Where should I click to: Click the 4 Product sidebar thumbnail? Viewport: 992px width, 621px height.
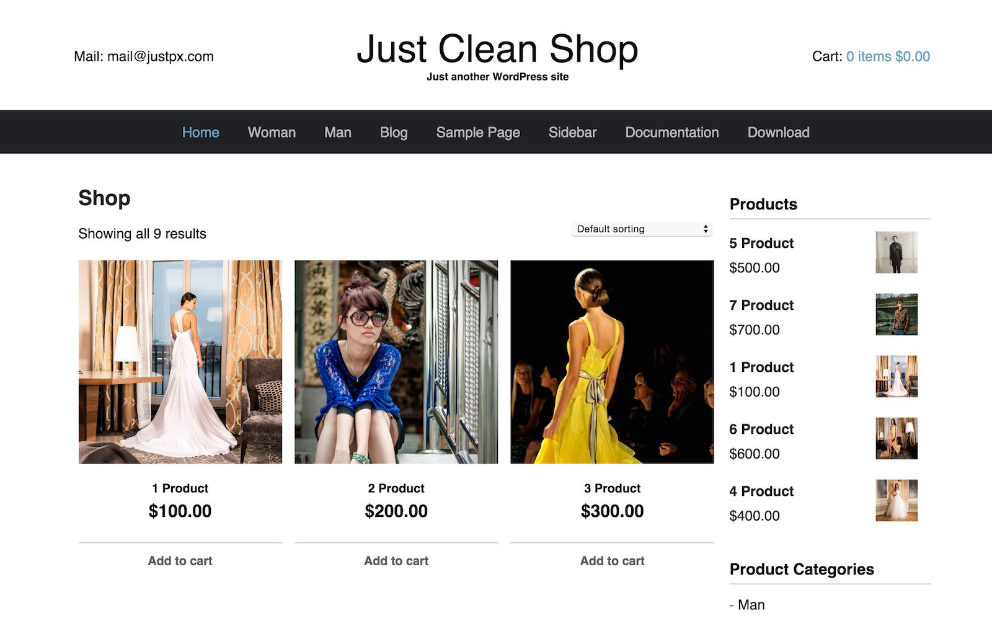[x=896, y=500]
